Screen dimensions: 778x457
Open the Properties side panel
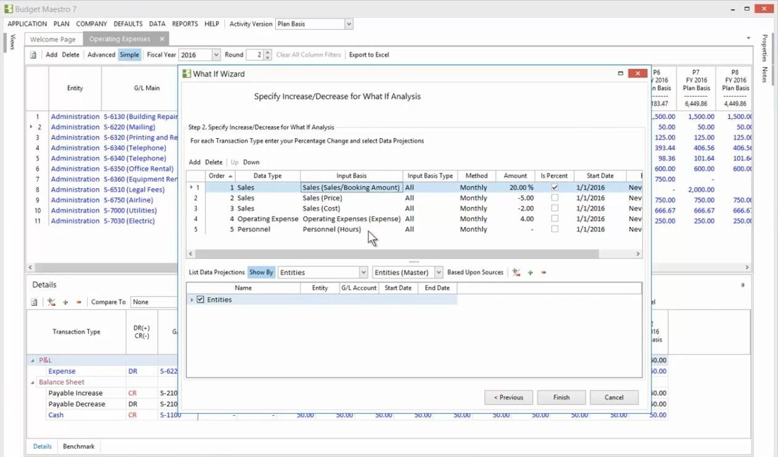coord(764,48)
